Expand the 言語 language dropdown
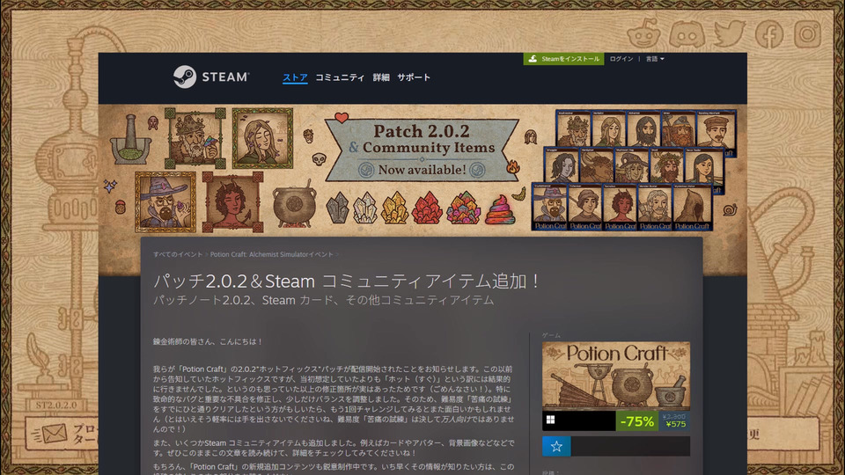 pyautogui.click(x=655, y=59)
